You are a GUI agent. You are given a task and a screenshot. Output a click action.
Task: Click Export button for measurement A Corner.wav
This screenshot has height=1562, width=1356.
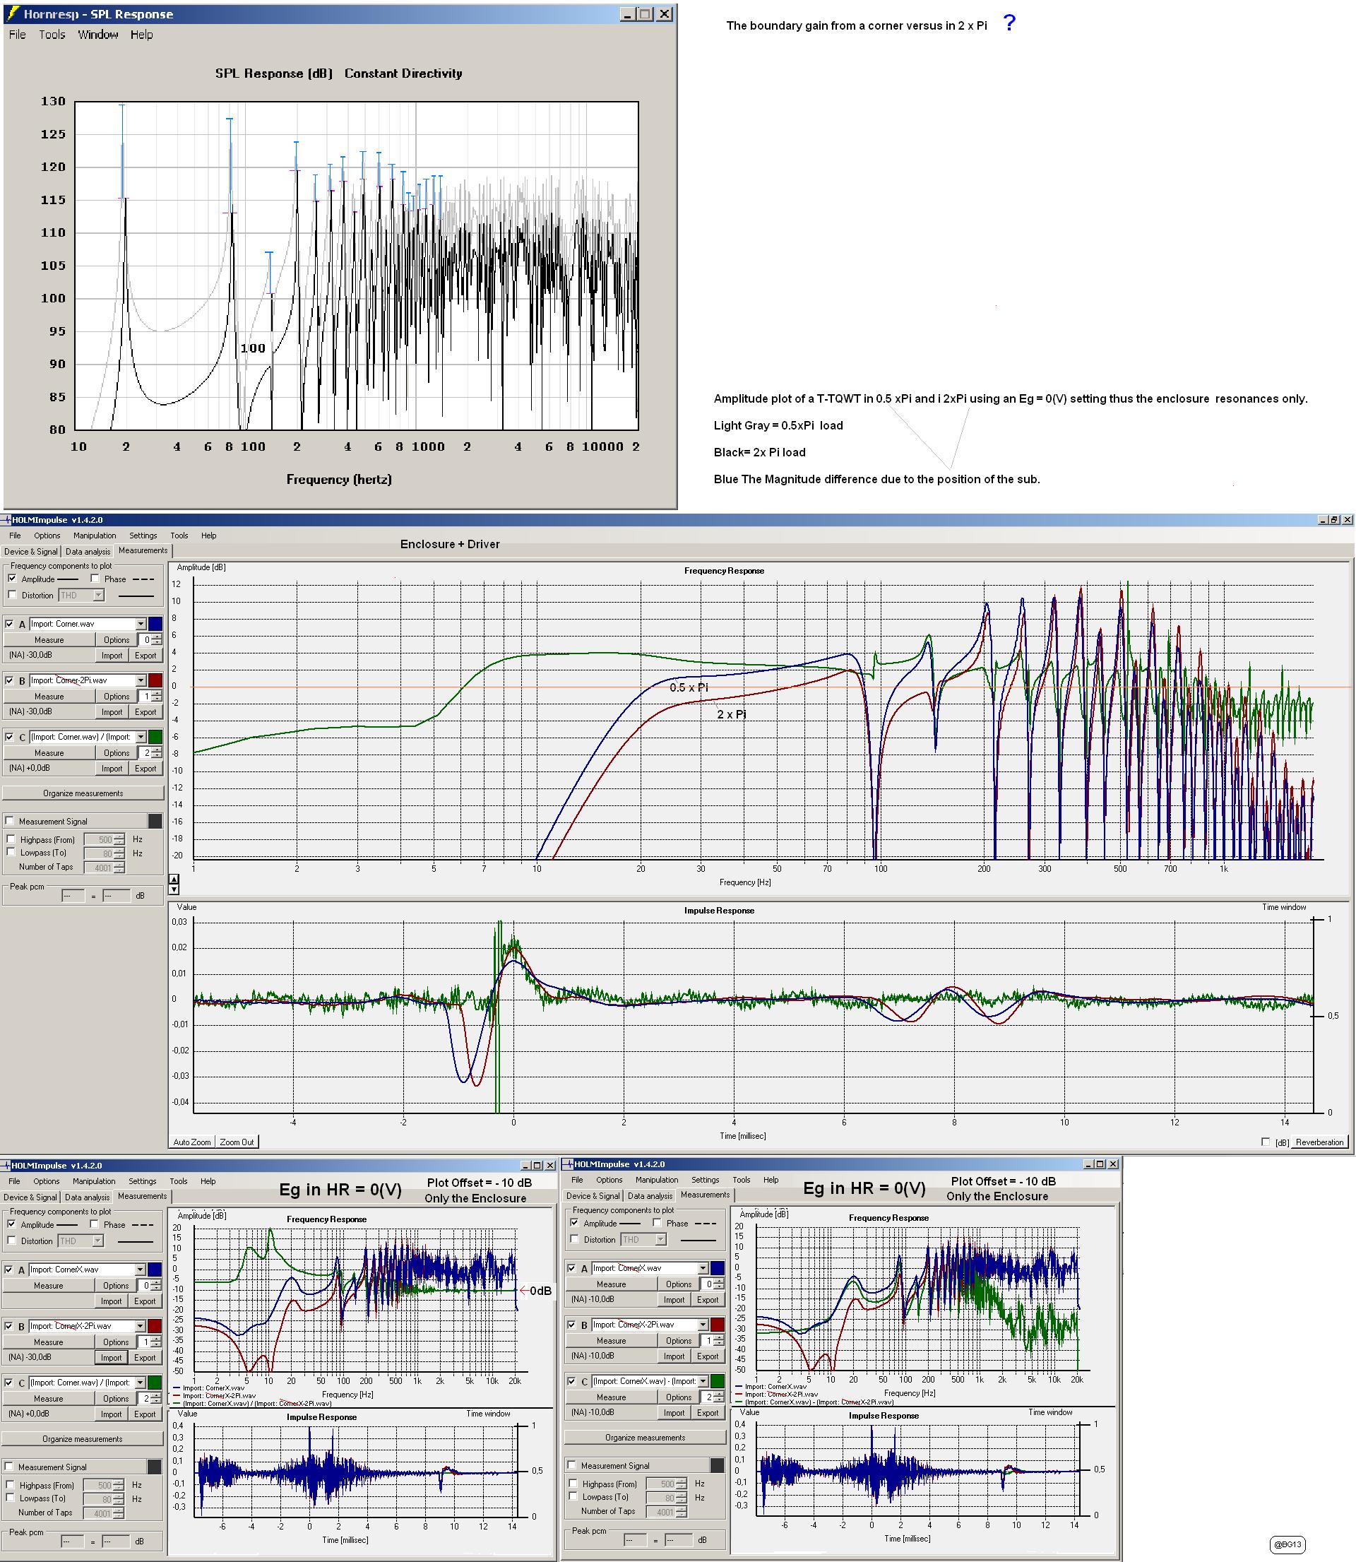click(x=145, y=656)
